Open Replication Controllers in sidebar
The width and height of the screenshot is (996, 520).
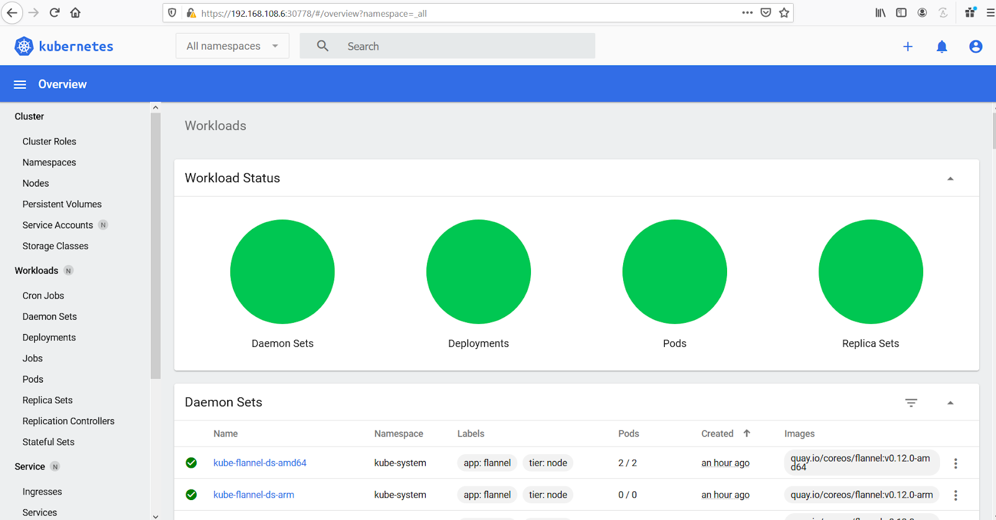tap(68, 421)
